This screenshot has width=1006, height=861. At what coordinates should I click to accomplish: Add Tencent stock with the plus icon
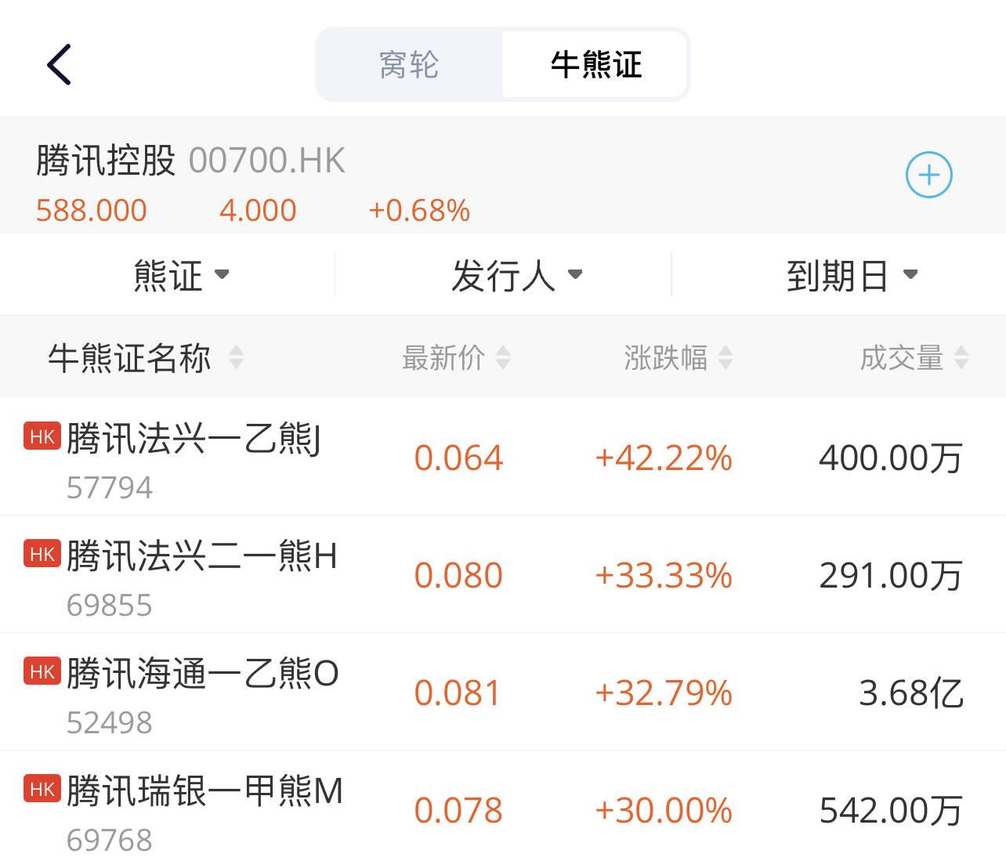[928, 175]
